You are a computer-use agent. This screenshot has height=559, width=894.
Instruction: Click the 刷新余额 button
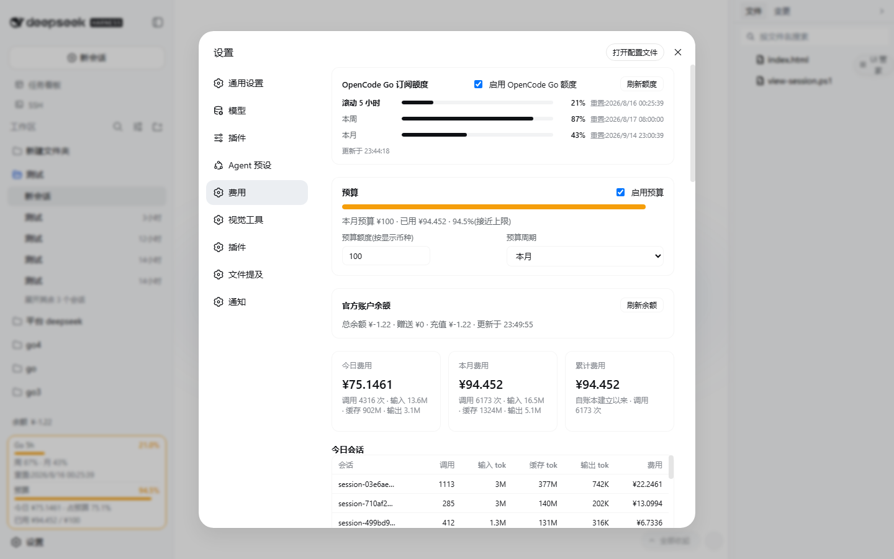[x=642, y=305]
